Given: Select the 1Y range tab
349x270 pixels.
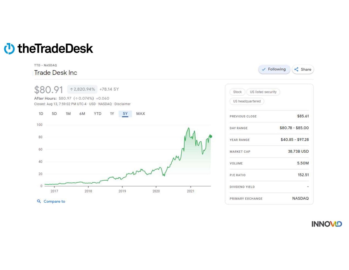Looking at the screenshot, I should click(x=112, y=114).
